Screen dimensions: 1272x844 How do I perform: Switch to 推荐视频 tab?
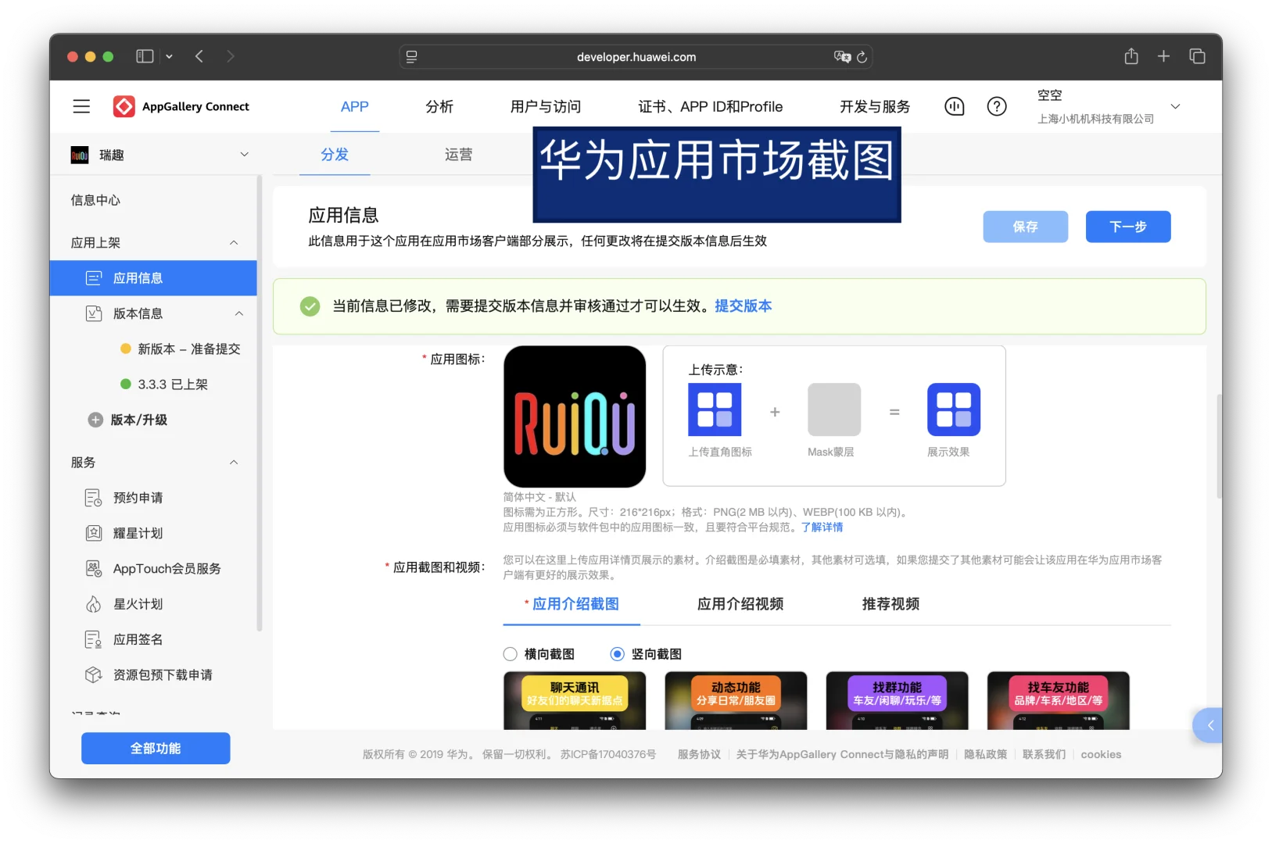(890, 604)
